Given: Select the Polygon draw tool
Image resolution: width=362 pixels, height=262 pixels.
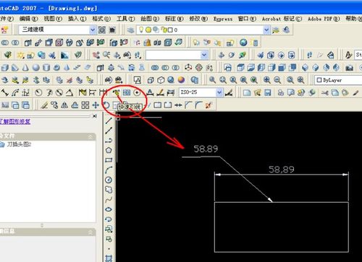Looking at the screenshot, I should click(x=109, y=150).
